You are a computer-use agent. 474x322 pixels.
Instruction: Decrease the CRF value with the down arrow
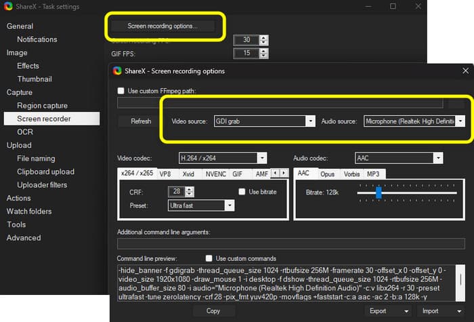click(x=189, y=194)
